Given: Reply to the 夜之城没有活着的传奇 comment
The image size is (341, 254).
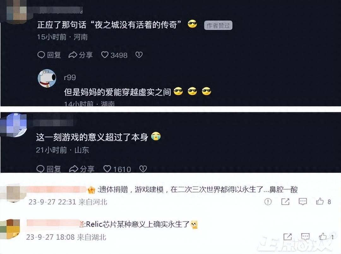Looking at the screenshot, I should (x=49, y=55).
